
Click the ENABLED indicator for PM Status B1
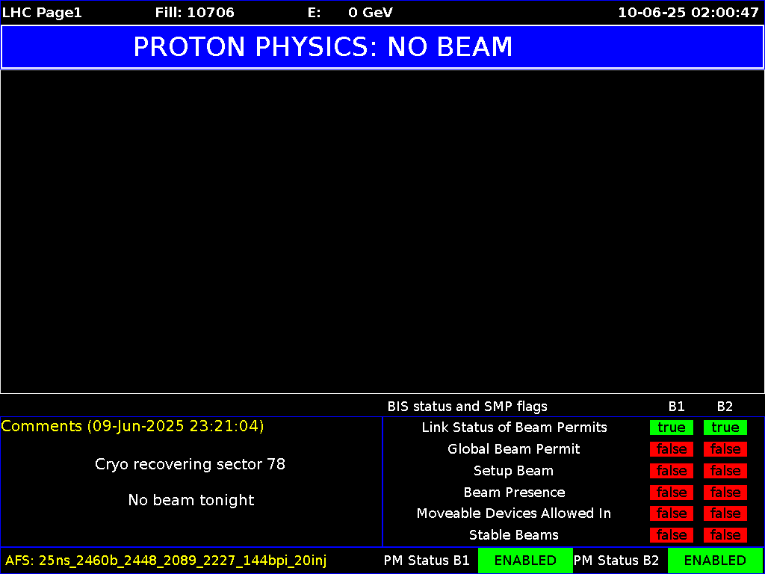click(x=525, y=561)
